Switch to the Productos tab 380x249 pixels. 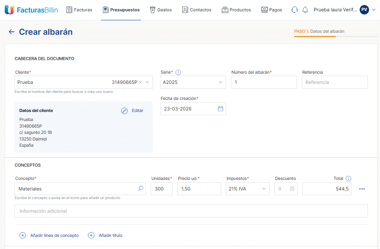[x=236, y=10]
